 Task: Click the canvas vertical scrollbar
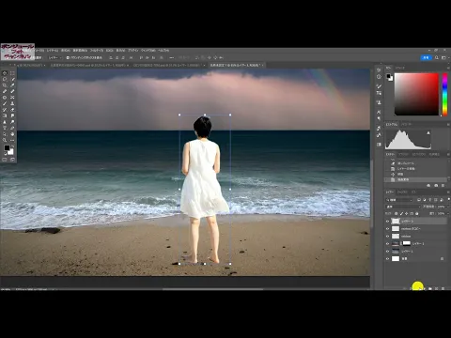[x=372, y=194]
